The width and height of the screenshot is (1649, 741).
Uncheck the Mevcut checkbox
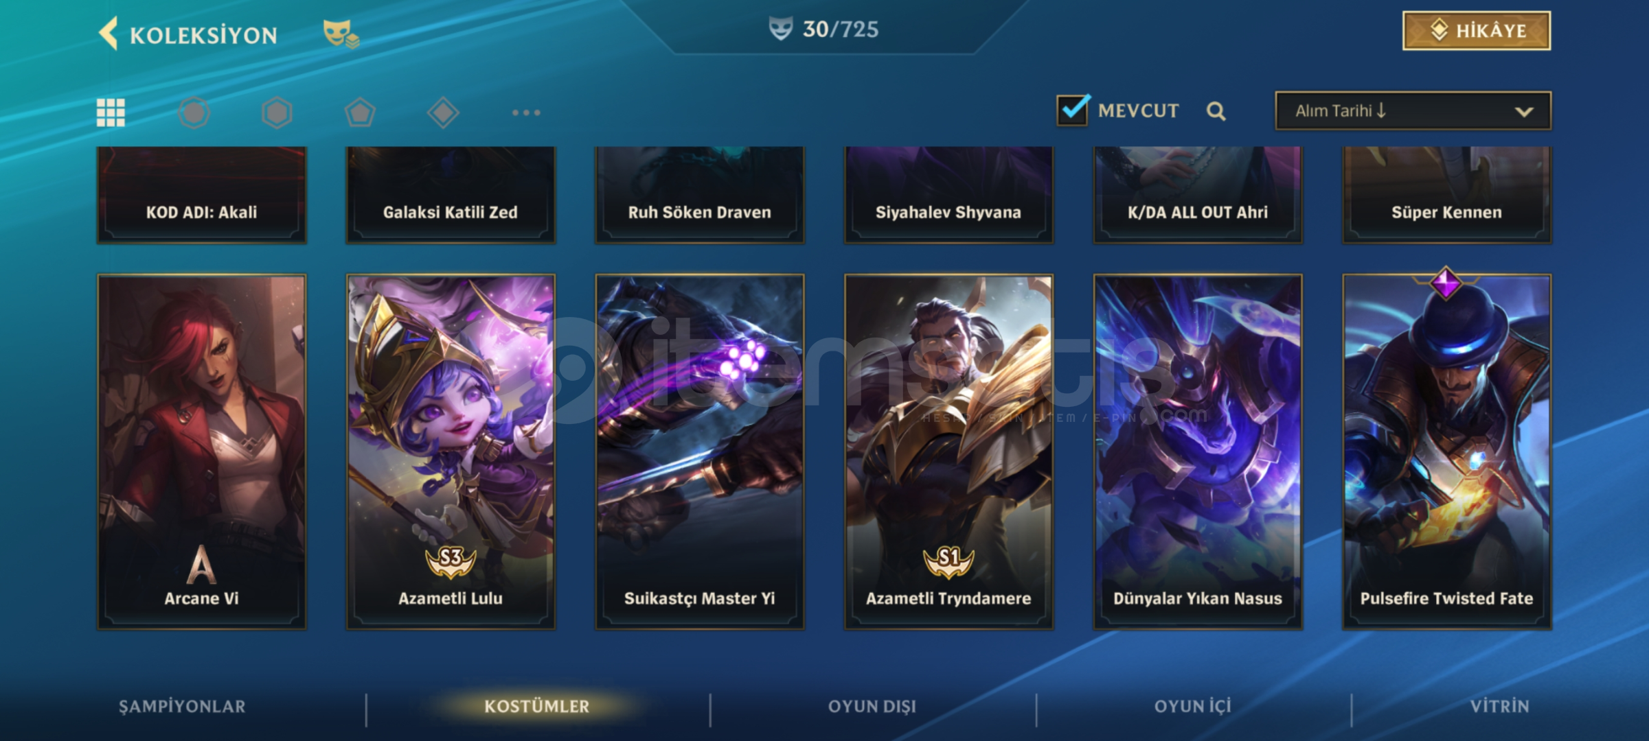pos(1072,110)
